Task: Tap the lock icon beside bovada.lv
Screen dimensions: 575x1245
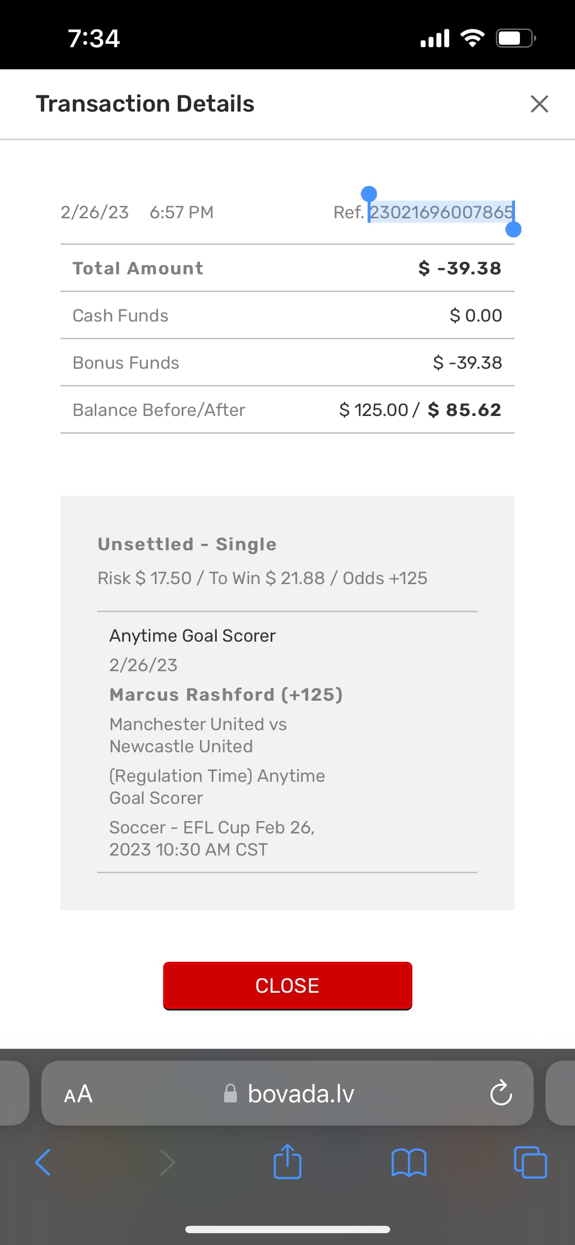Action: (230, 1094)
